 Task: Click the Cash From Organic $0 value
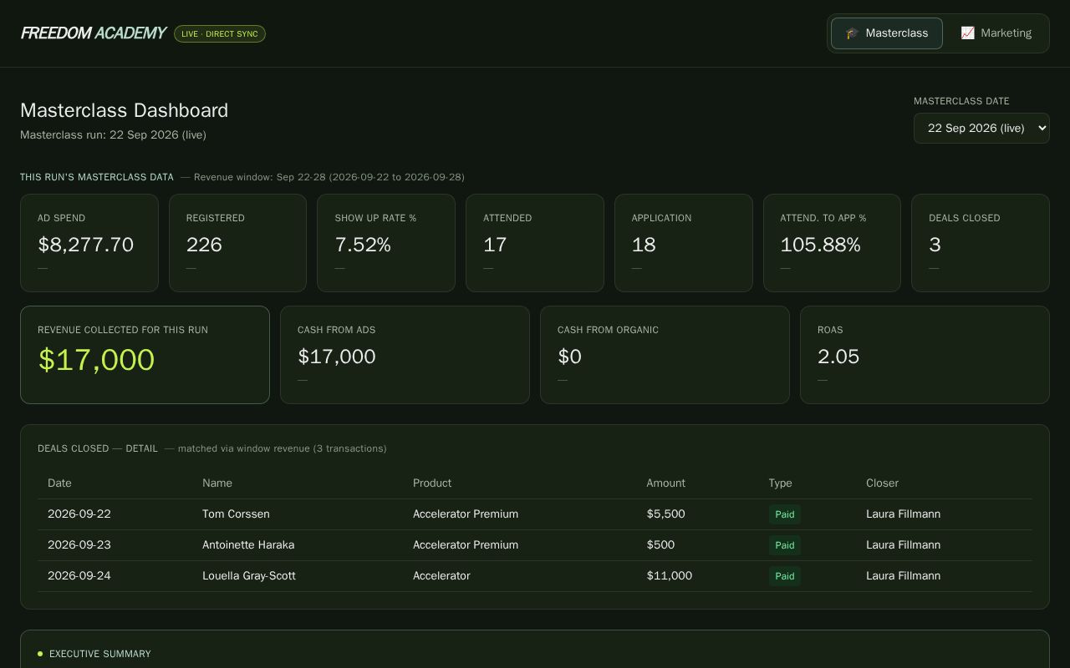coord(569,357)
